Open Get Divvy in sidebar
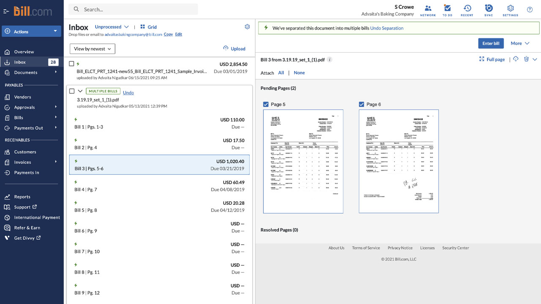 tap(27, 238)
